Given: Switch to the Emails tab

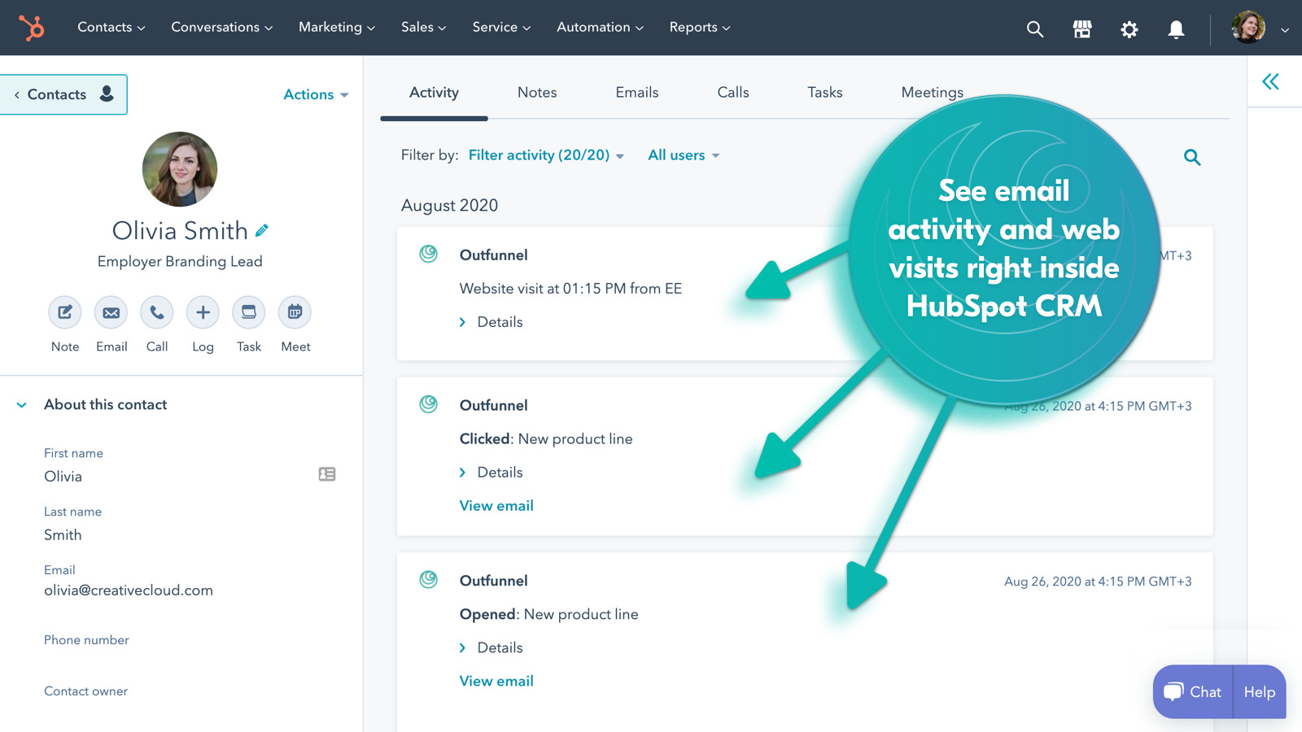Looking at the screenshot, I should [637, 93].
